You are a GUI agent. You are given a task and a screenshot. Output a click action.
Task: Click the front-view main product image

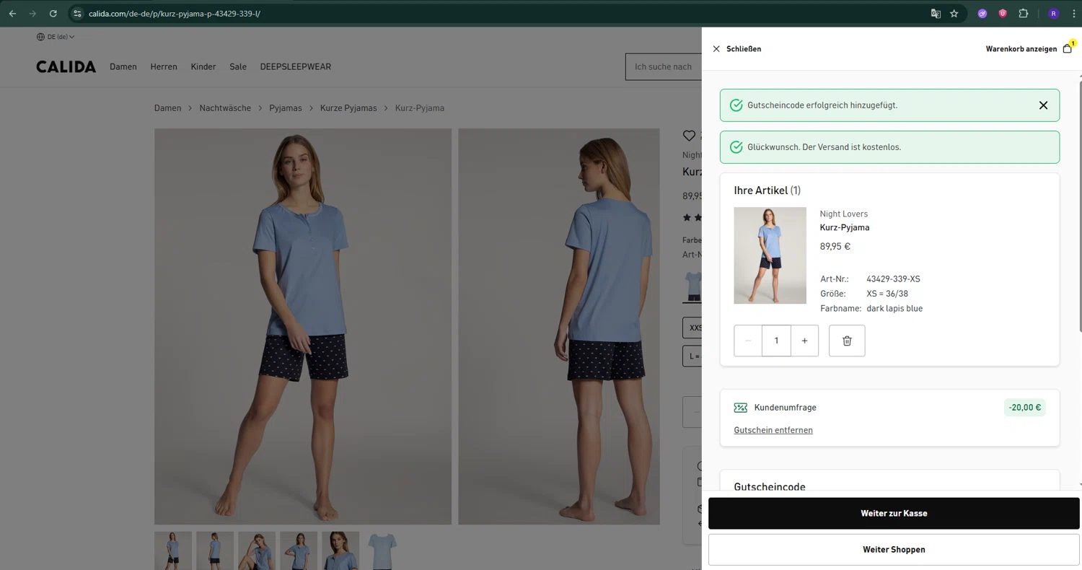(x=303, y=327)
